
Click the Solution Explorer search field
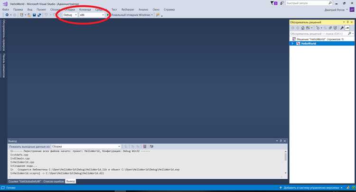pos(319,34)
